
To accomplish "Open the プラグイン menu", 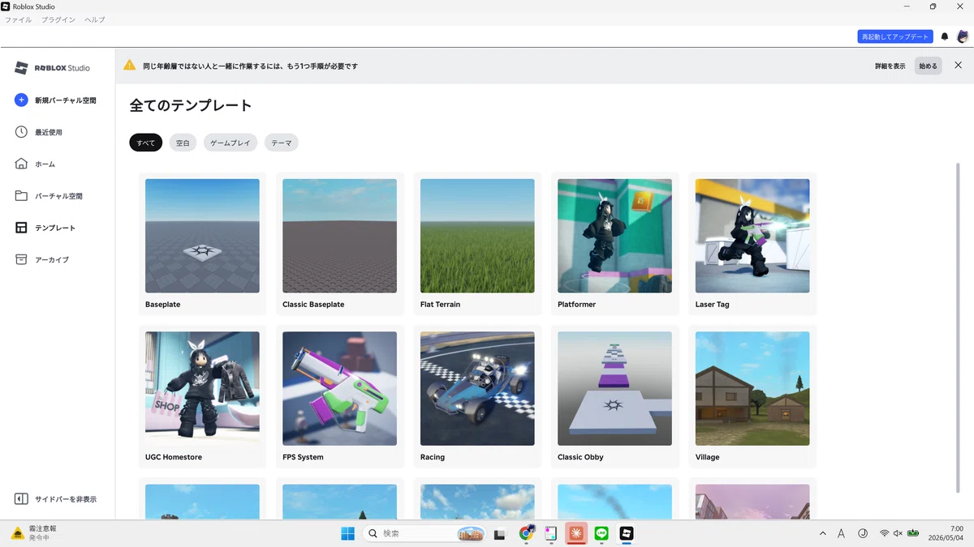I will (x=58, y=19).
